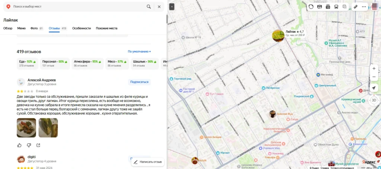Select the Отзывы tab
This screenshot has height=169, width=381.
[x=58, y=28]
